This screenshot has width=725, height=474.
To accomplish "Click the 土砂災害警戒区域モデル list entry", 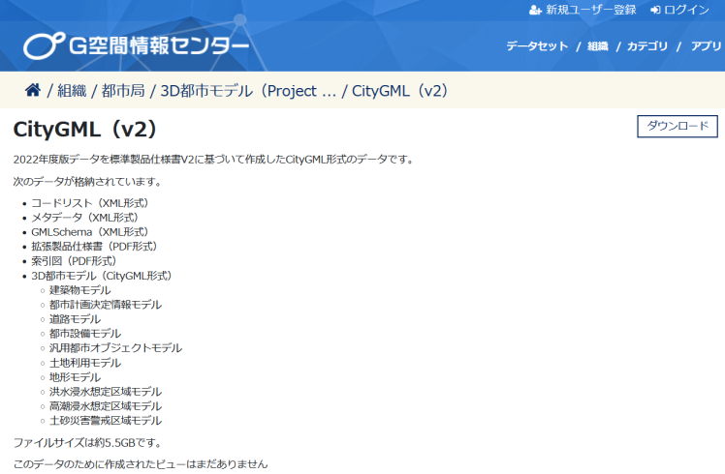I will pos(106,421).
